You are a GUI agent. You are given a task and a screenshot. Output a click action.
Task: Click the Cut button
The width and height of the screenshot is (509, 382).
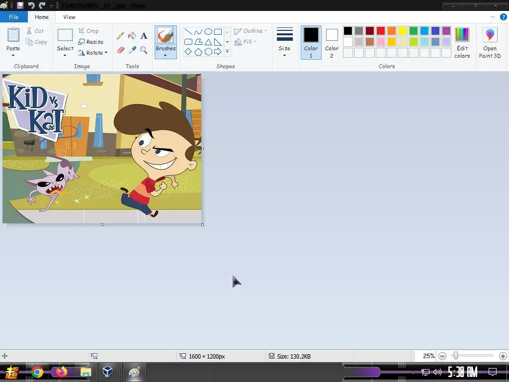click(x=35, y=31)
